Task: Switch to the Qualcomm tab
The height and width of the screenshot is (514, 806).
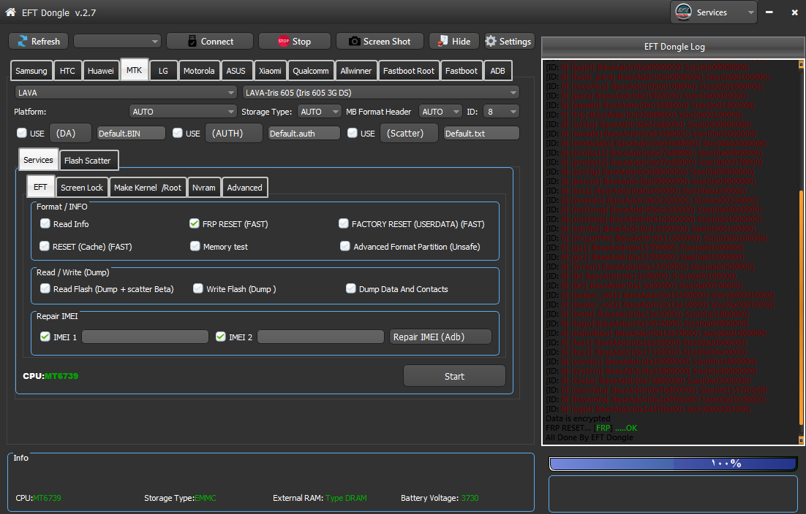Action: (310, 71)
